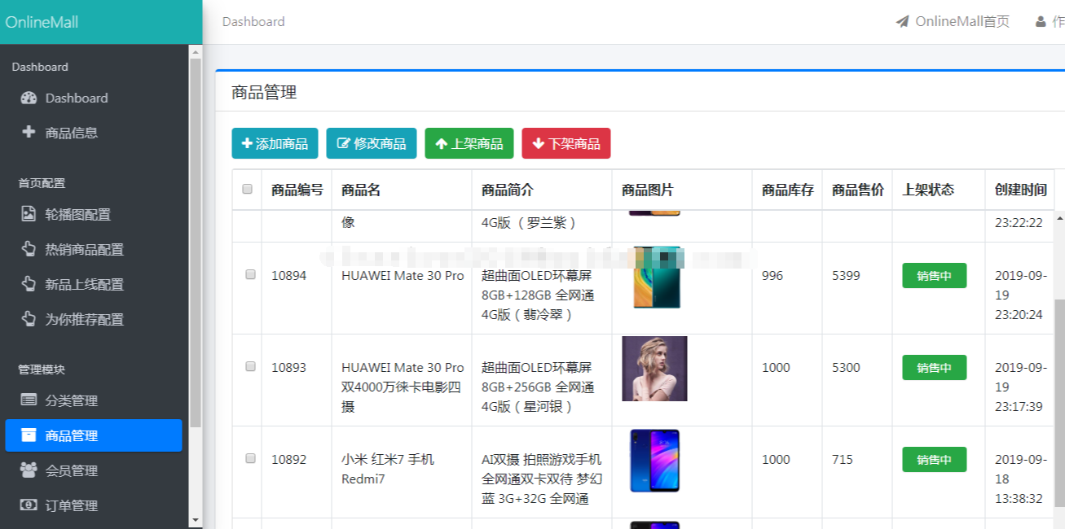
Task: Open Dashboard in the sidebar menu
Action: [x=94, y=98]
